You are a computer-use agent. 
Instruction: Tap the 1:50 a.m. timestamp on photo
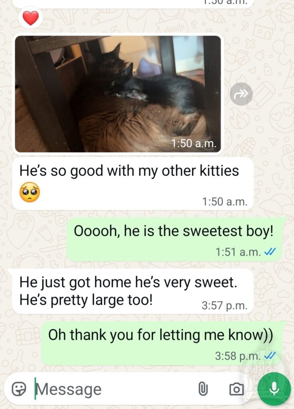click(194, 143)
